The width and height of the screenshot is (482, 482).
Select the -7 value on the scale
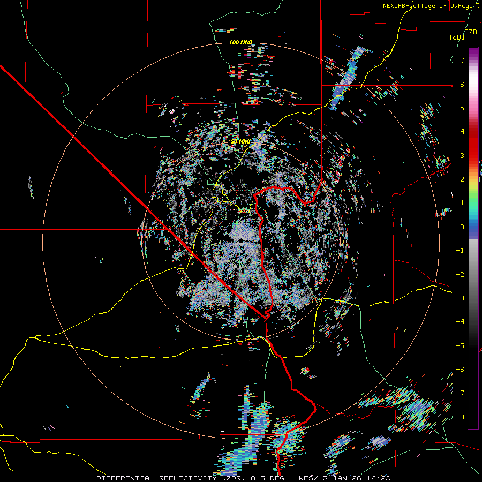[460, 393]
